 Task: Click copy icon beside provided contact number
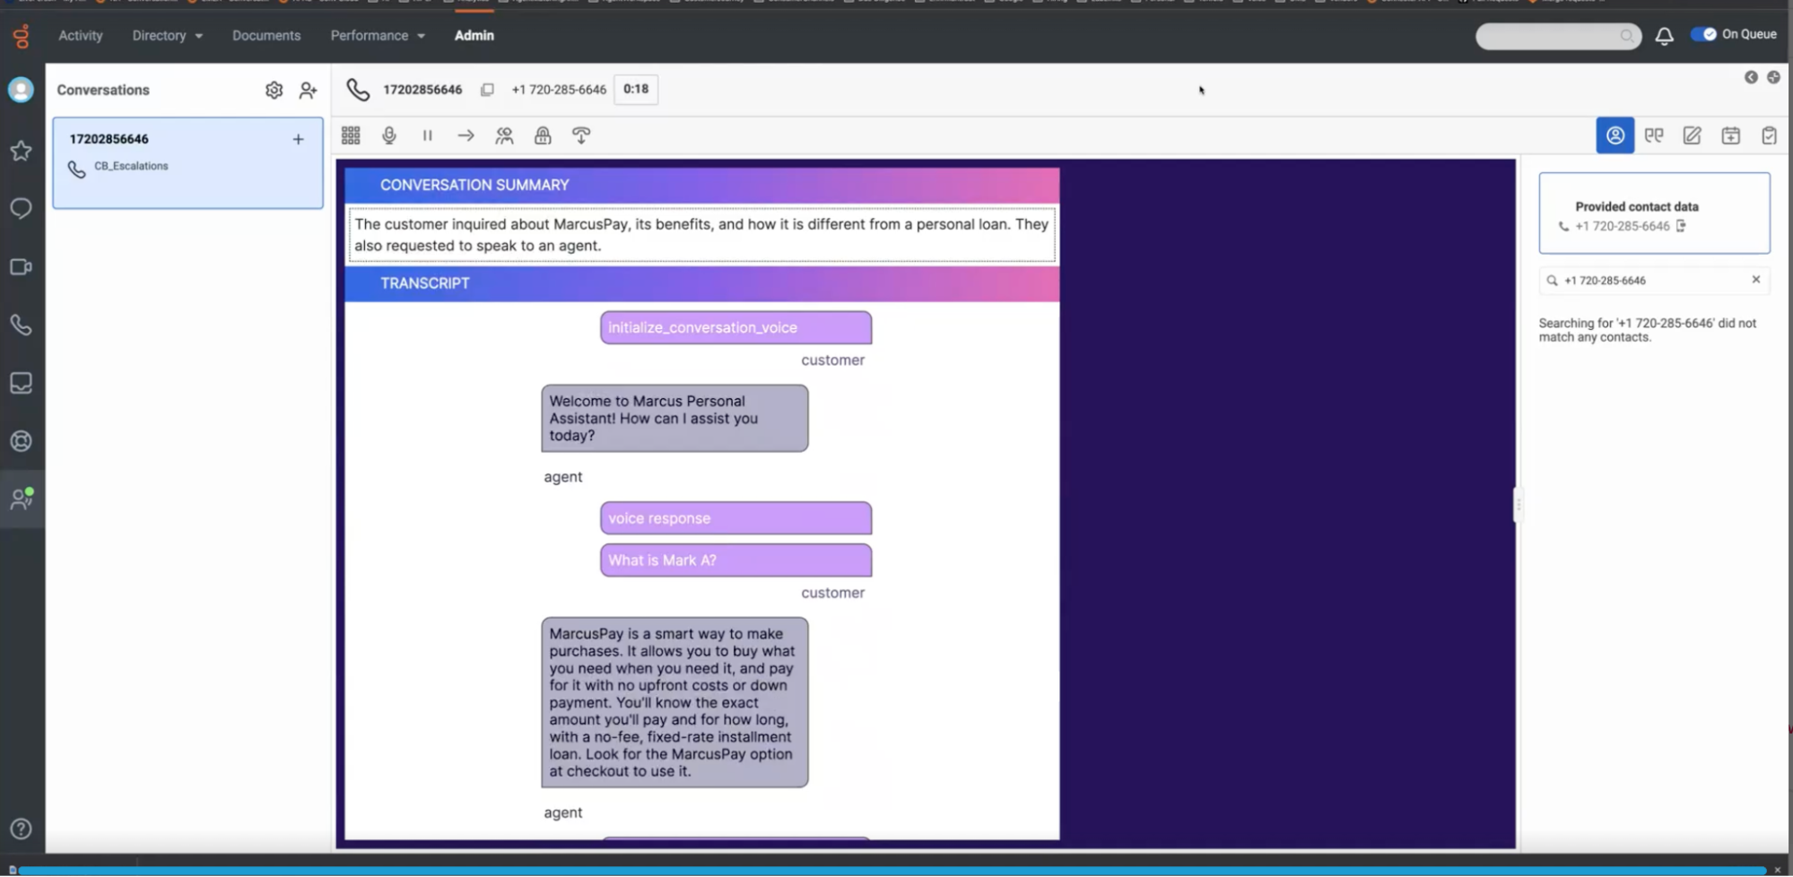[x=1681, y=226]
